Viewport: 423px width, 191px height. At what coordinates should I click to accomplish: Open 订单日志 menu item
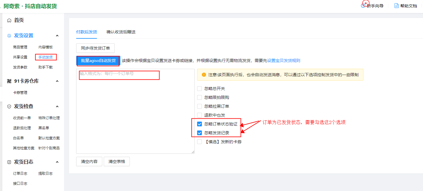point(20,174)
